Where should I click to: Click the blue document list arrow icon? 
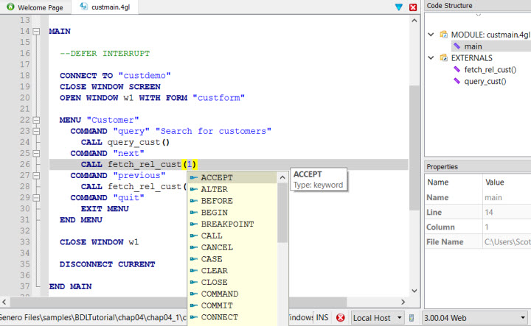pos(399,7)
